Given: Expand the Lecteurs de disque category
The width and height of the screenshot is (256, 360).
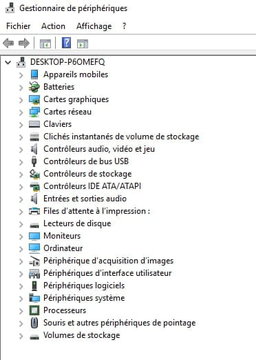Looking at the screenshot, I should [21, 224].
